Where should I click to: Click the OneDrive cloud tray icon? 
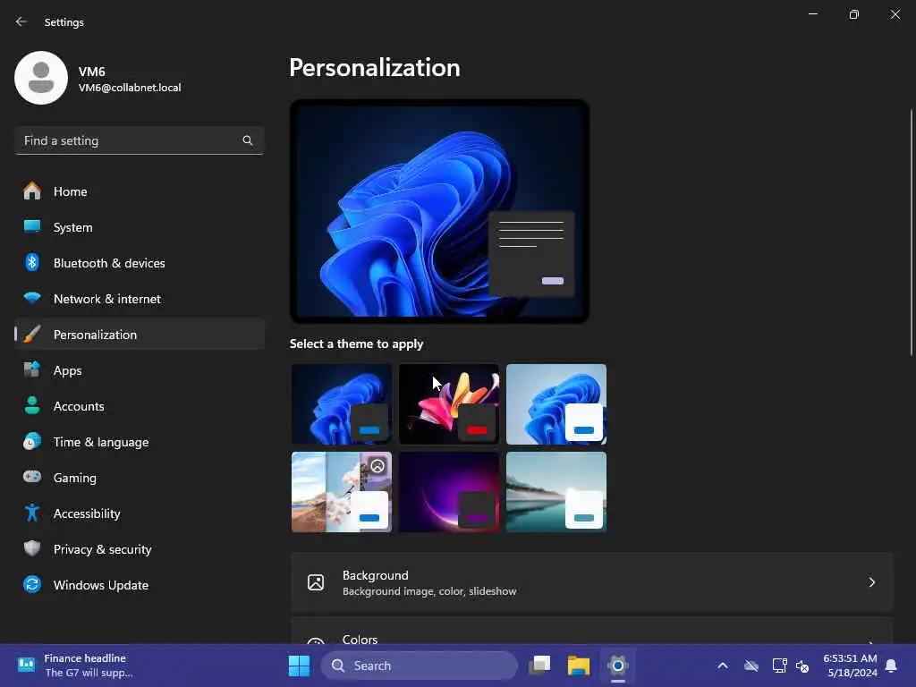coord(751,666)
